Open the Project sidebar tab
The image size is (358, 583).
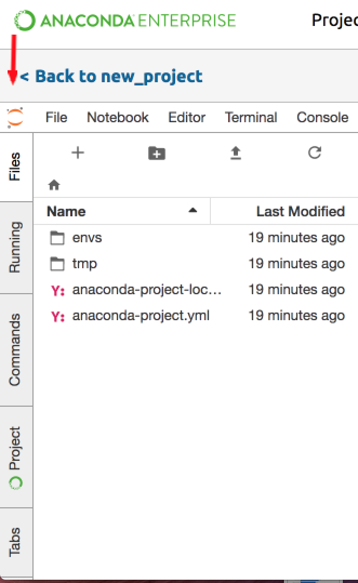(15, 457)
